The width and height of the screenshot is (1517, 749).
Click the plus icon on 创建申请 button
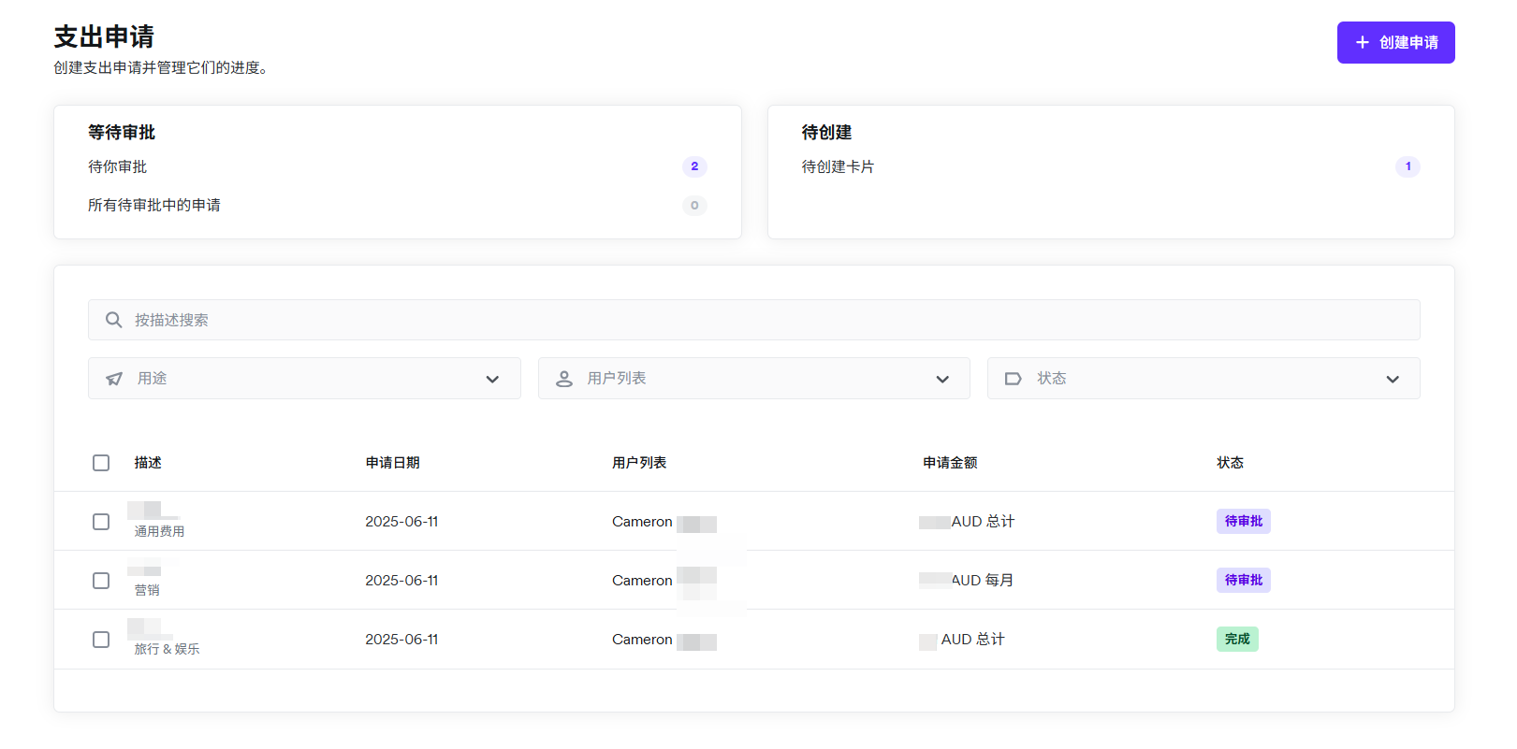[1363, 43]
